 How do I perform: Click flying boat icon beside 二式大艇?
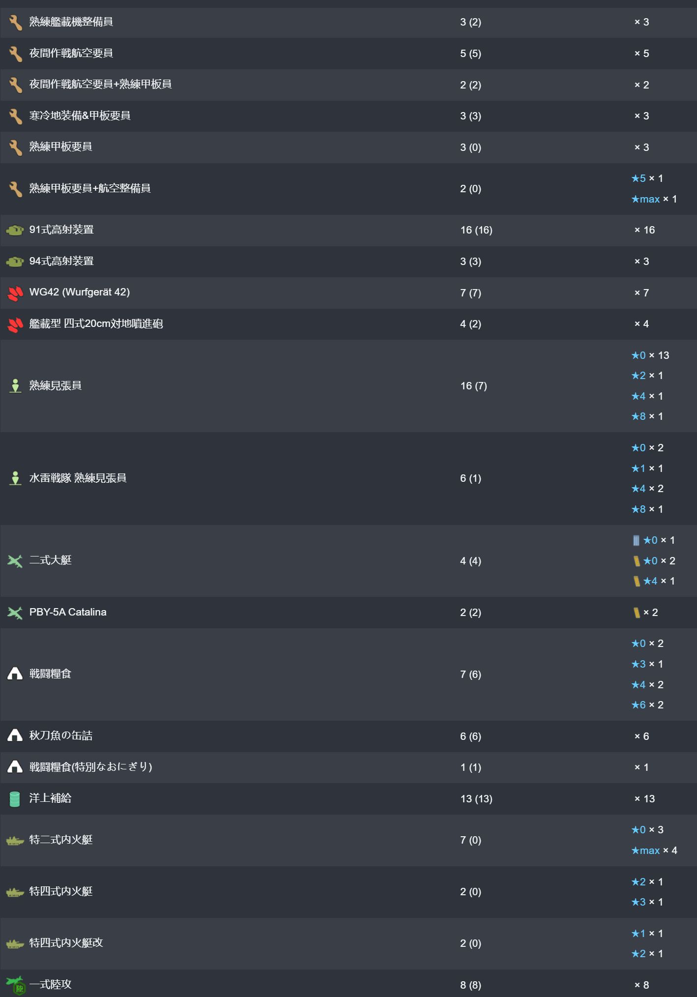point(15,561)
